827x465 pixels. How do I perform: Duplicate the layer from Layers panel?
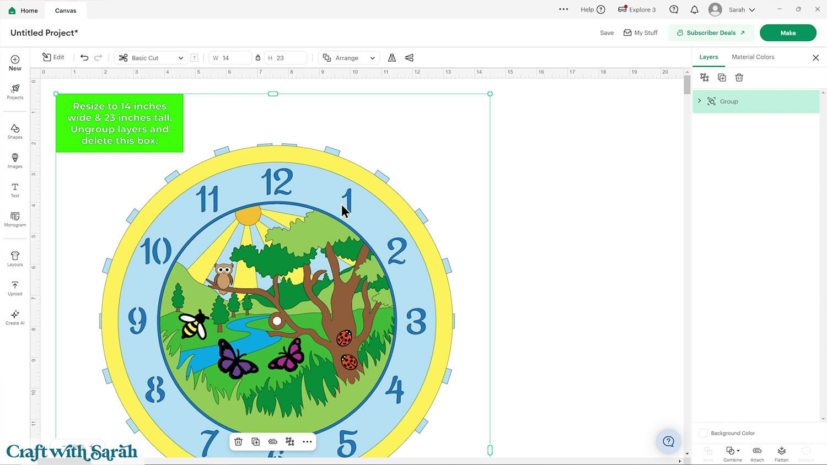click(722, 78)
